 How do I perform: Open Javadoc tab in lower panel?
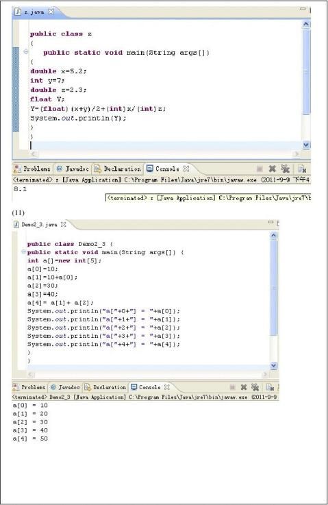click(65, 387)
